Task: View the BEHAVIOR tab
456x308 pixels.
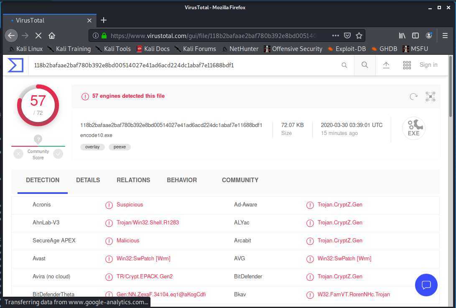Action: (x=182, y=180)
